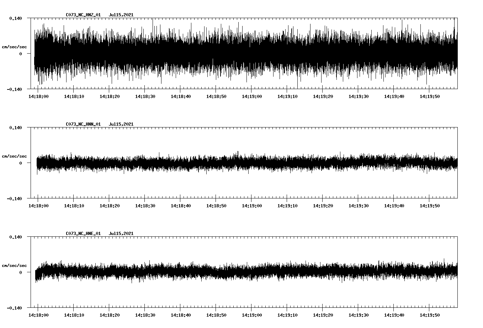This screenshot has height=328, width=483.
Task: Click the cm/sec/sec axis label of HNZ plot
Action: point(15,47)
